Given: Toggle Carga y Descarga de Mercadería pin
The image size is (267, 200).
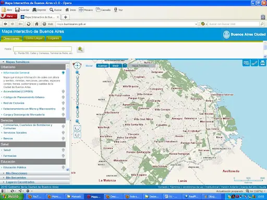Looking at the screenshot, I should (63, 115).
